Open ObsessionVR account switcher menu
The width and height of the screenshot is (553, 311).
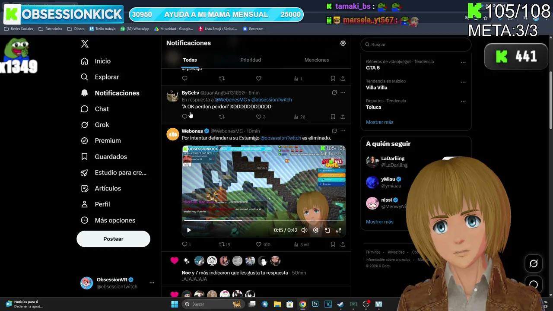pos(117,283)
